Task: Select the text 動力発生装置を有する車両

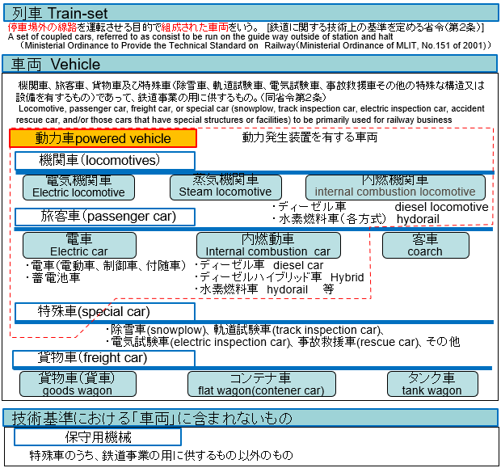Action: pyautogui.click(x=309, y=137)
